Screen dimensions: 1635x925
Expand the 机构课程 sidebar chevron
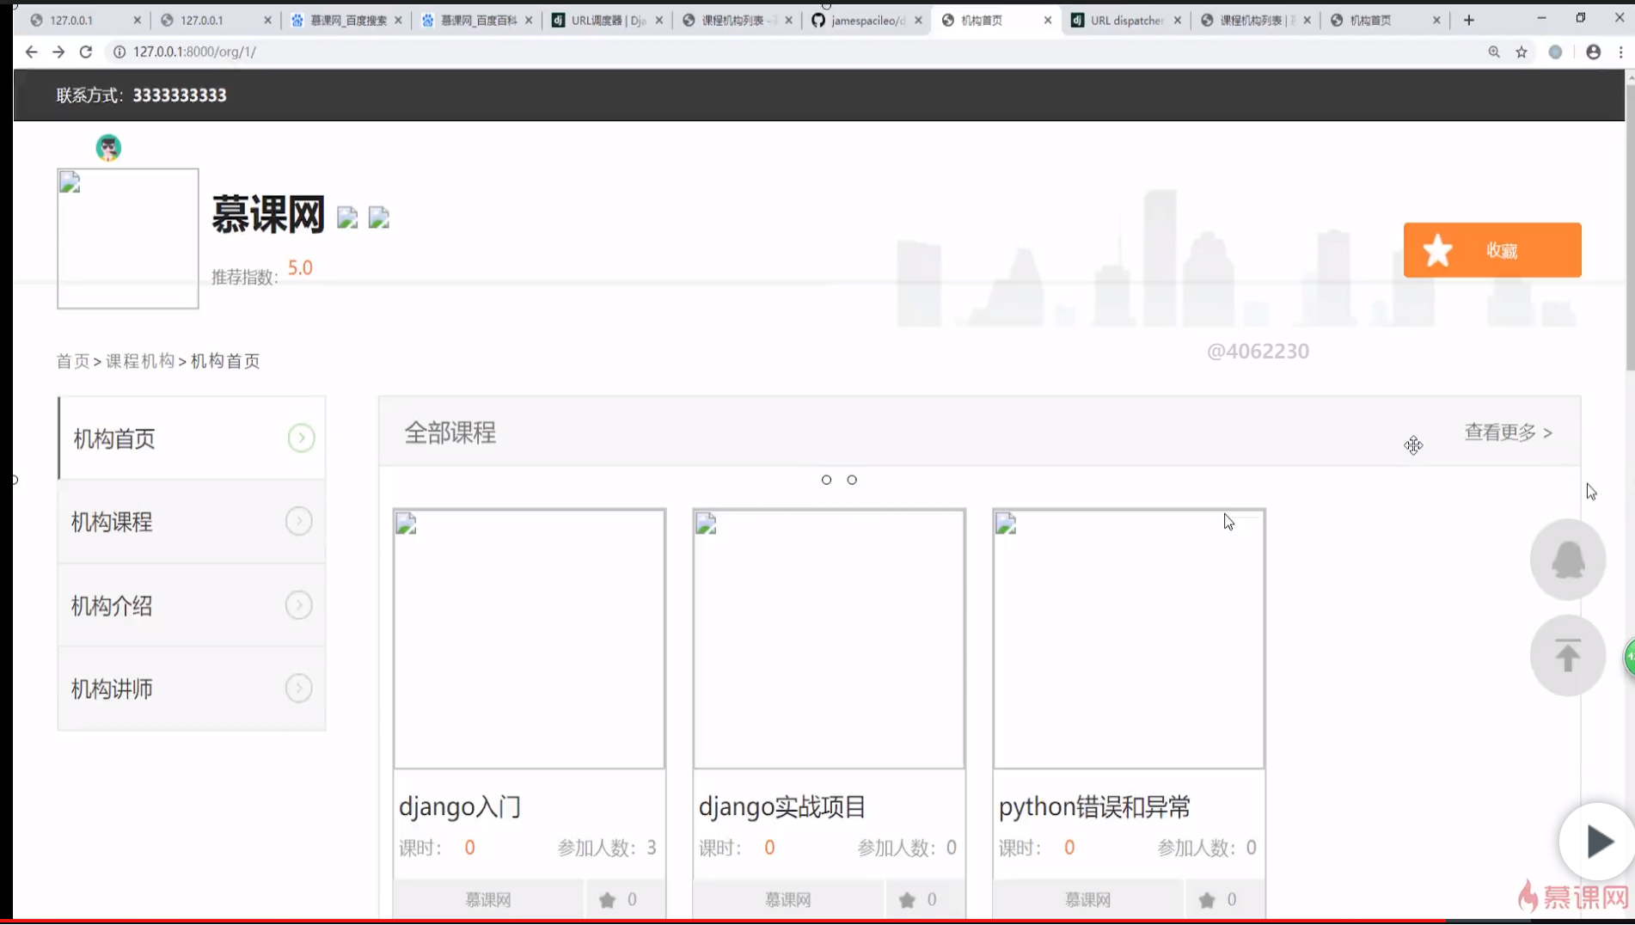(x=298, y=521)
